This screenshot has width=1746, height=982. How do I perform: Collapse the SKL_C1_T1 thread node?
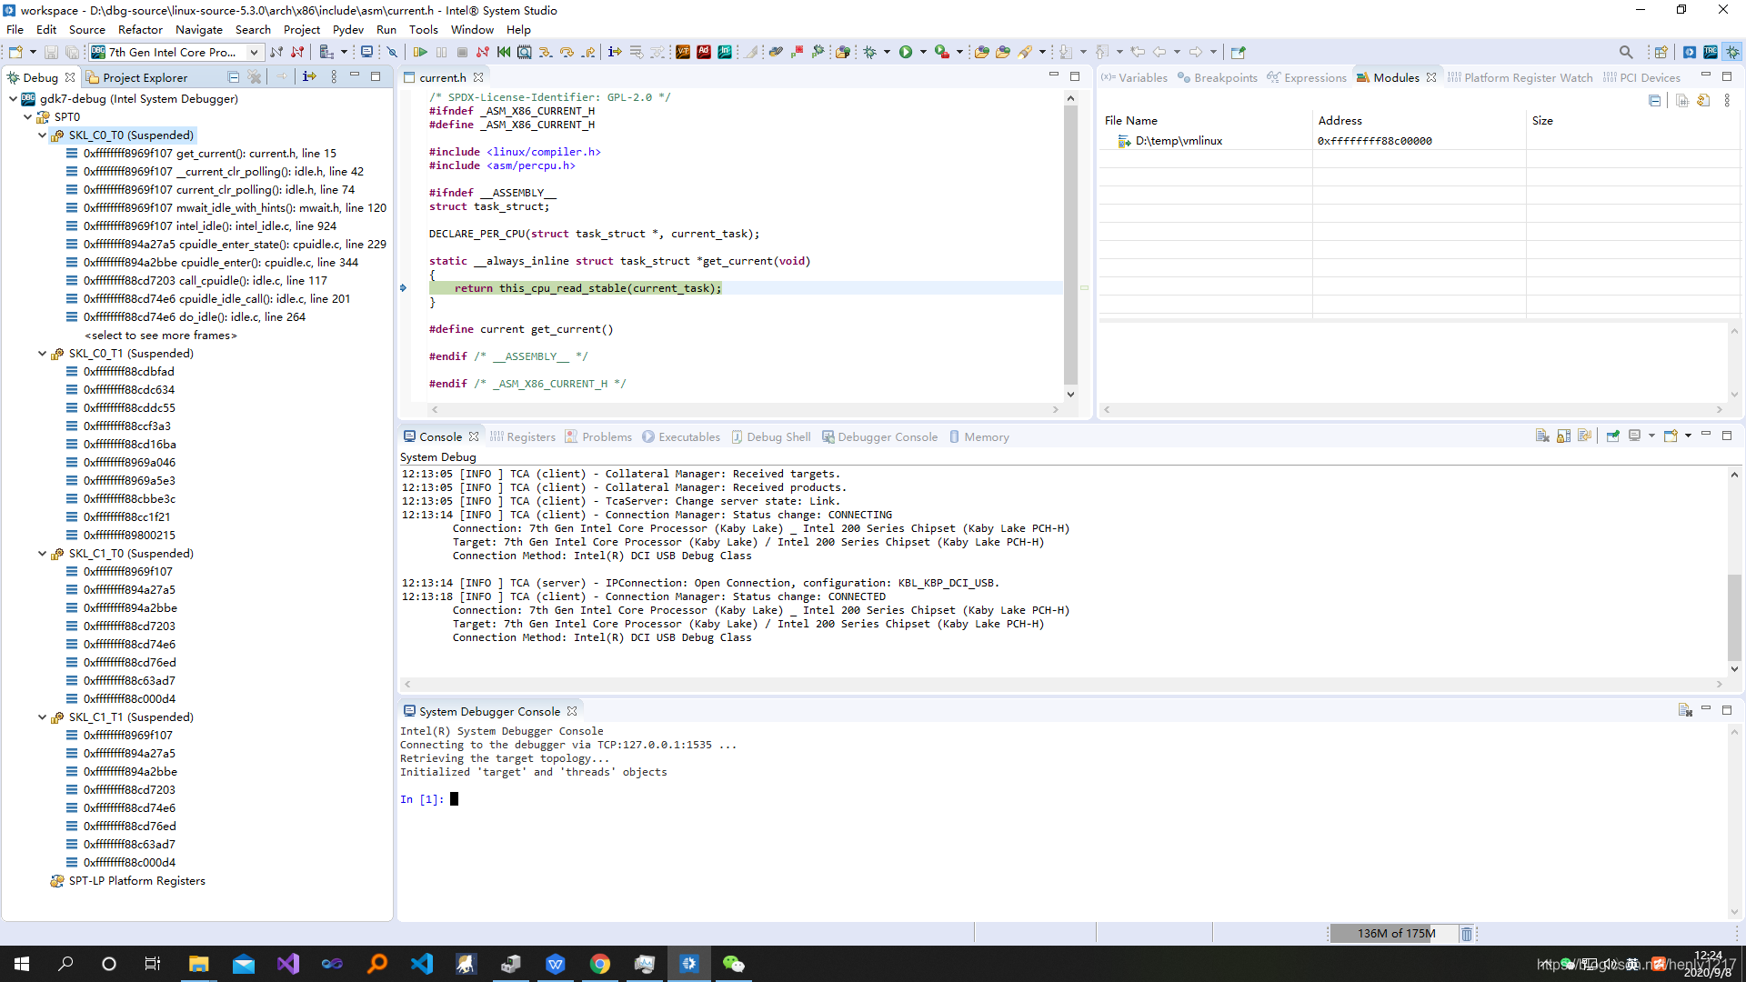click(x=42, y=716)
